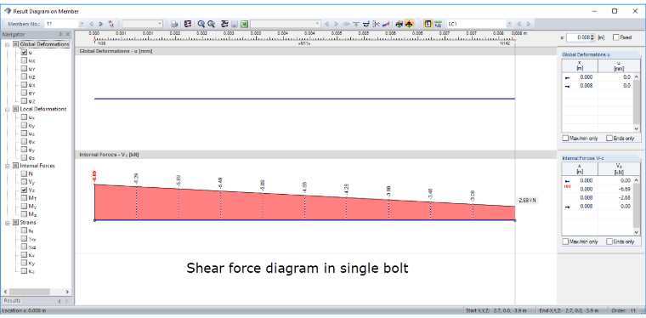
Task: Click the -6.69 cell in V-z table
Action: coord(615,189)
